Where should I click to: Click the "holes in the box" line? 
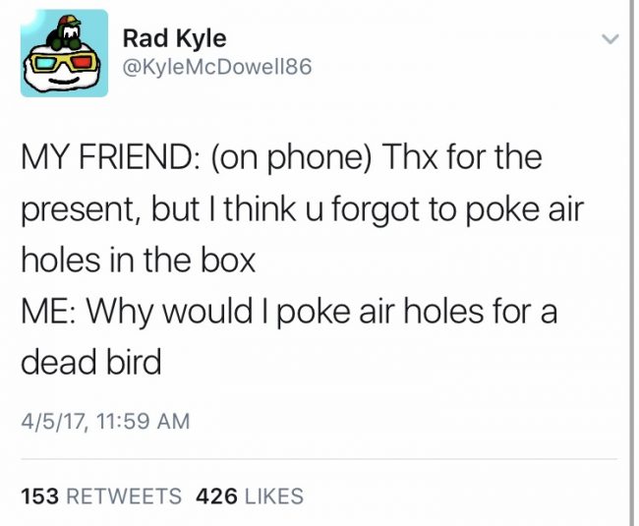139,260
